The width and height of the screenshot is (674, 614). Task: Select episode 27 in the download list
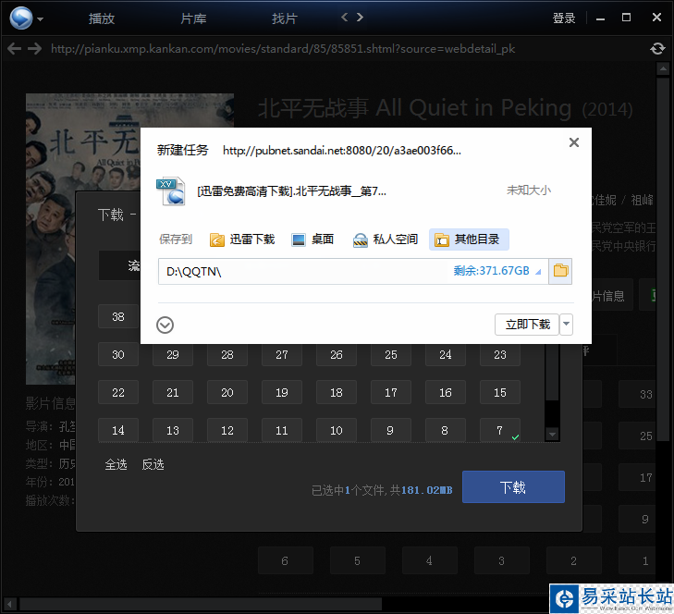coord(282,354)
